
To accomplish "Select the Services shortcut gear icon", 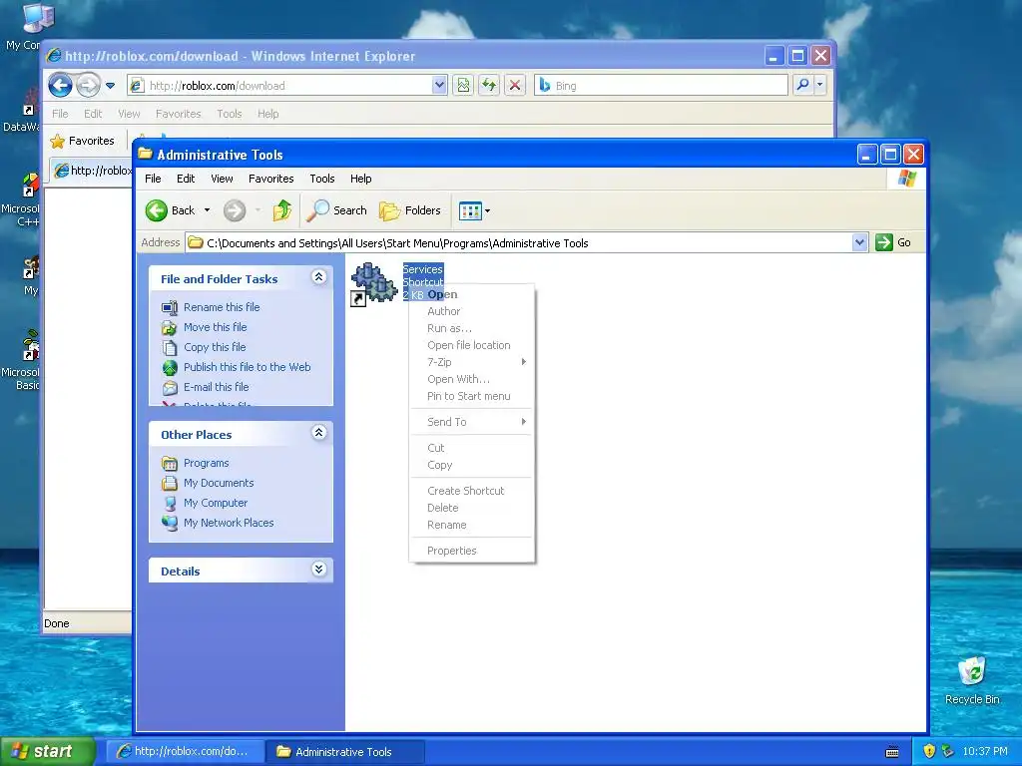I will (374, 282).
